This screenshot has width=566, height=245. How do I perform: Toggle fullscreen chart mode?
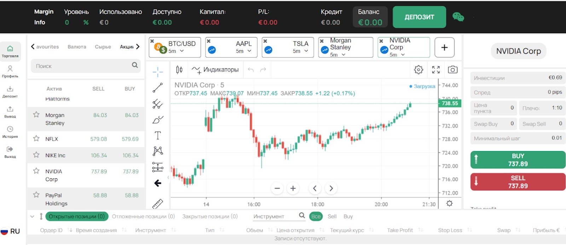click(436, 70)
